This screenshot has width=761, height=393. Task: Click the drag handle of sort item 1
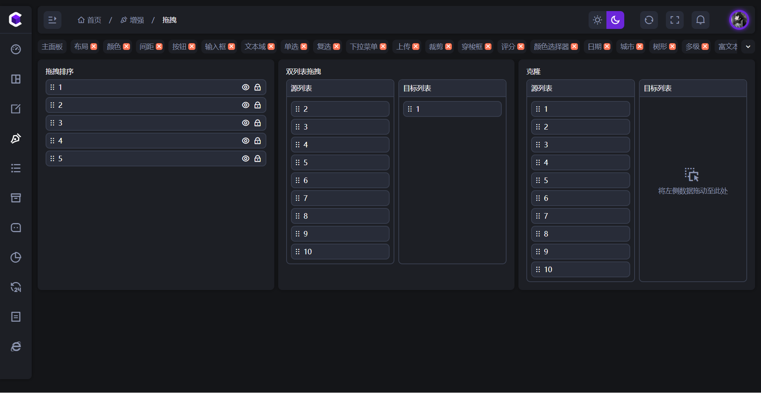point(52,87)
